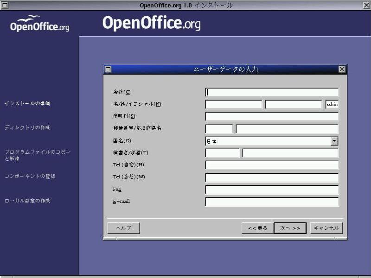Click the 国名(O) label text
371x278 pixels.
pyautogui.click(x=122, y=141)
